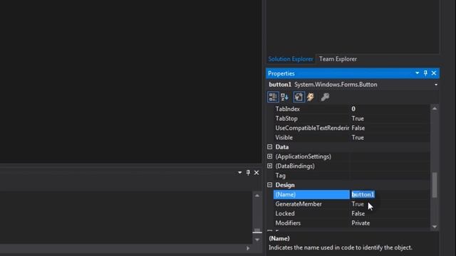Switch to Solution Explorer tab

291,59
